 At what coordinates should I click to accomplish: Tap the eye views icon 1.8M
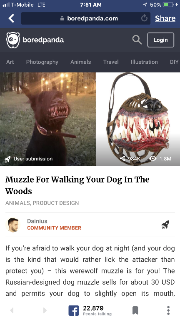coord(153,159)
